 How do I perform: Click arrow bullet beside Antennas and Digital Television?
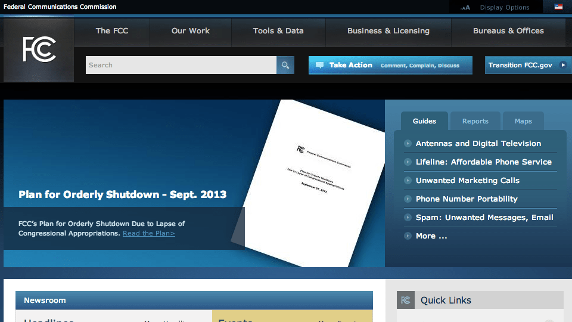pos(408,144)
